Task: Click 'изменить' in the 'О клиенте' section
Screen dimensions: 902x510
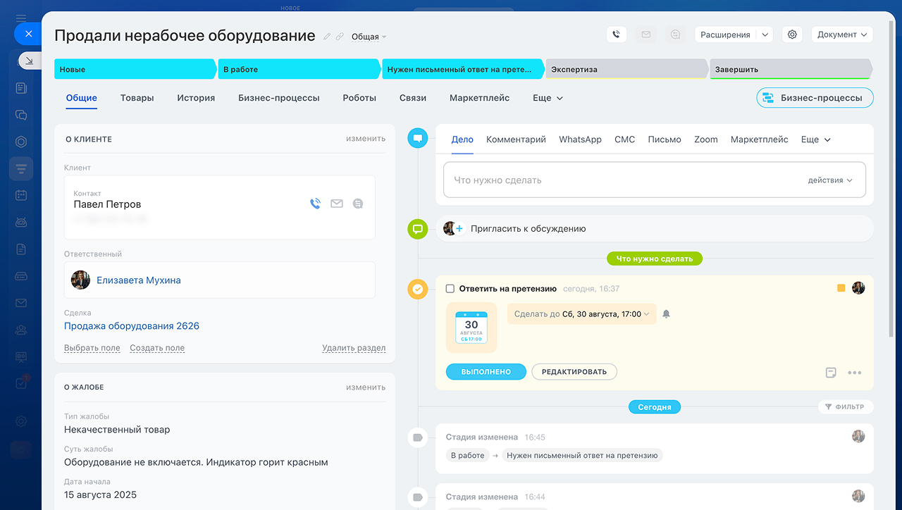Action: tap(366, 139)
